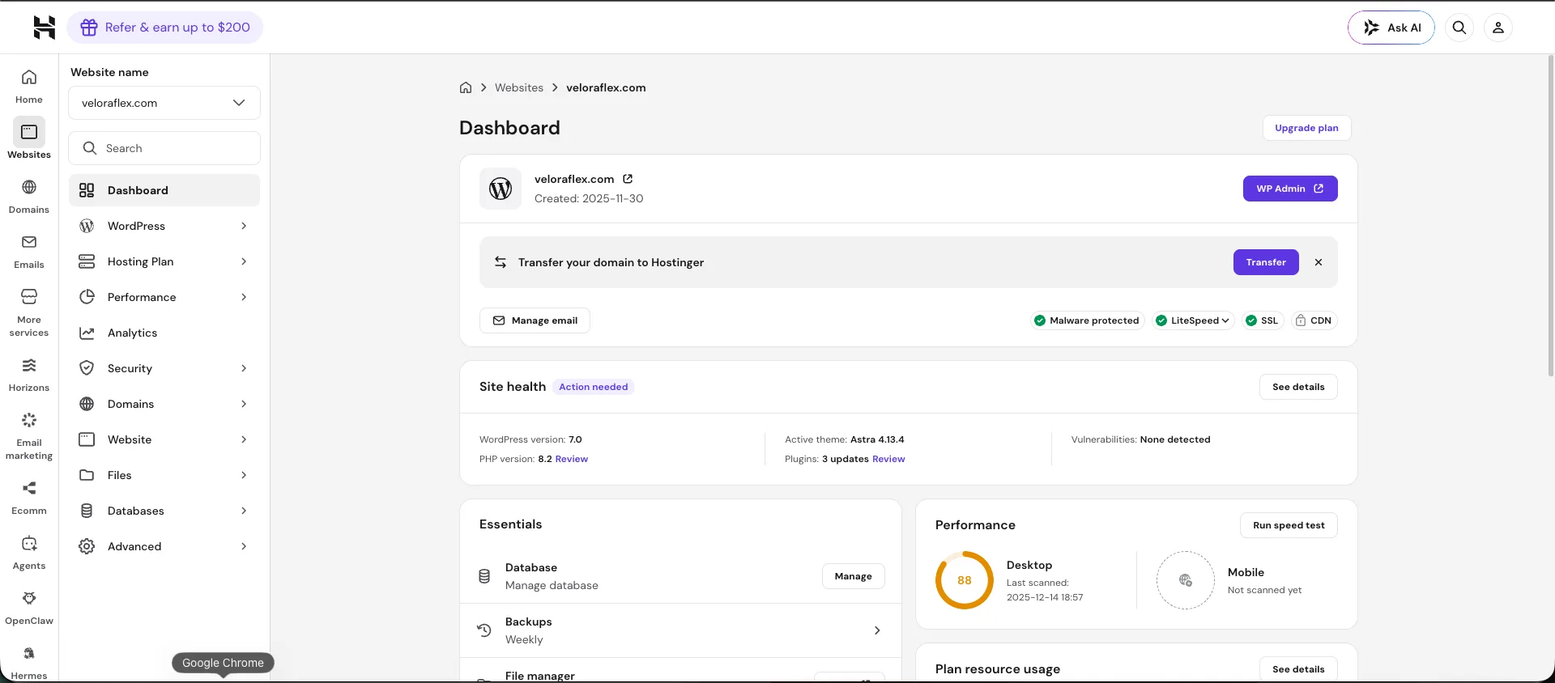
Task: Click the page vertical scrollbar
Action: click(1551, 214)
